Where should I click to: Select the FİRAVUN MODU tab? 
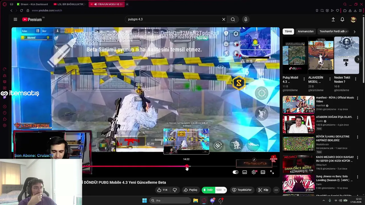click(x=107, y=4)
